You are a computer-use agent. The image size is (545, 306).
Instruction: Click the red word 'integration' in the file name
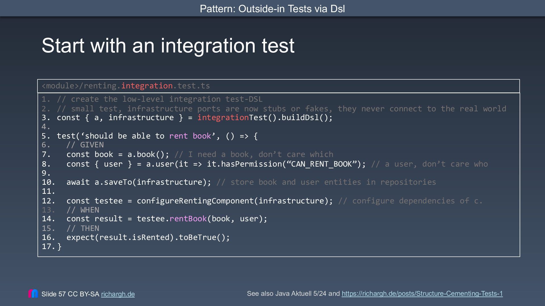[147, 86]
